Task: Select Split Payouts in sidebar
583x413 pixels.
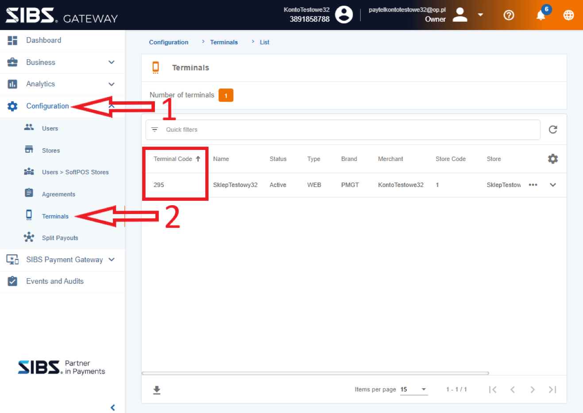Action: click(60, 238)
